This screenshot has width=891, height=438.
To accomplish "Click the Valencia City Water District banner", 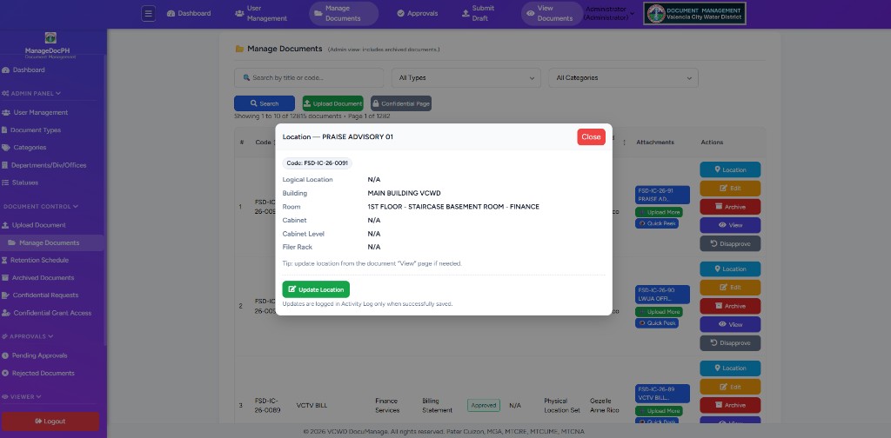I will pyautogui.click(x=694, y=14).
